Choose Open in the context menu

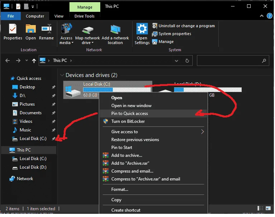click(x=153, y=98)
